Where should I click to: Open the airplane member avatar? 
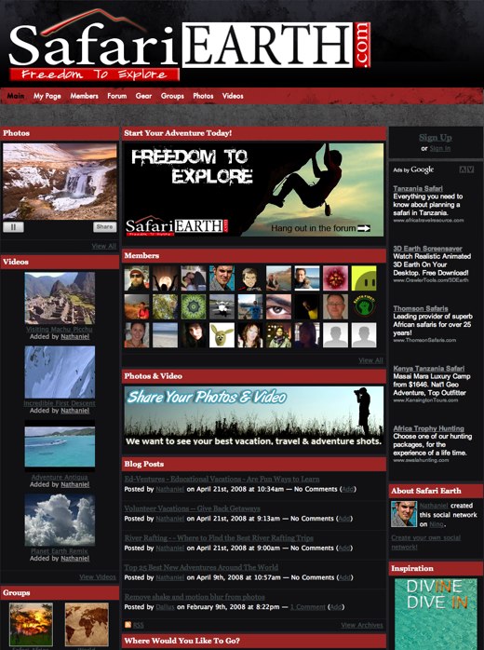pyautogui.click(x=222, y=306)
